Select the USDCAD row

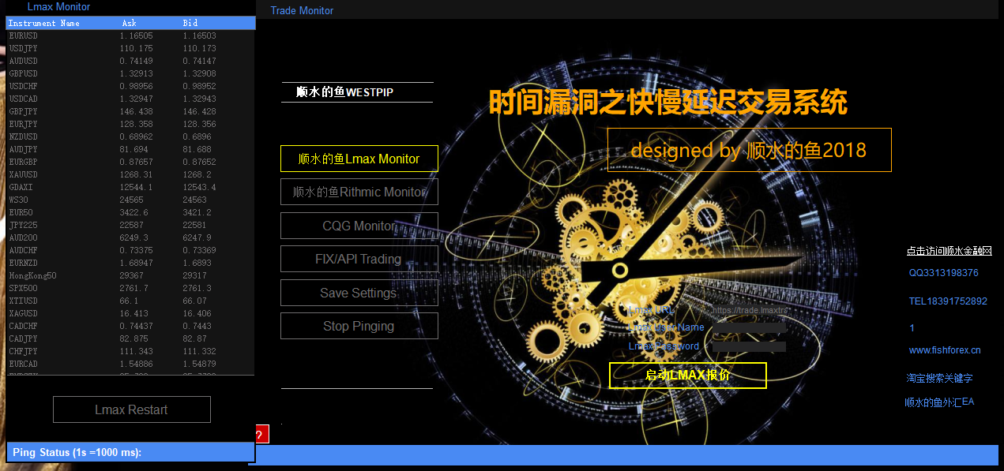pyautogui.click(x=130, y=99)
